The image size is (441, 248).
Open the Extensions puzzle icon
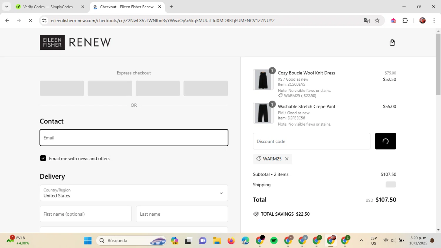point(405,21)
